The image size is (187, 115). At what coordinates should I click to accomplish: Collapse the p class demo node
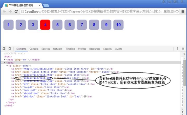[7, 66]
